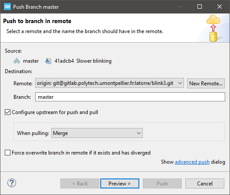Click the IDE logo icon in title bar
Viewport: 230px width, 195px height.
pos(7,7)
